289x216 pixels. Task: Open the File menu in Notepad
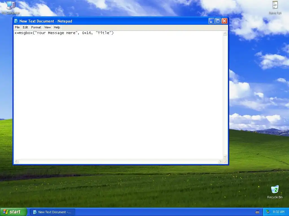pos(17,27)
